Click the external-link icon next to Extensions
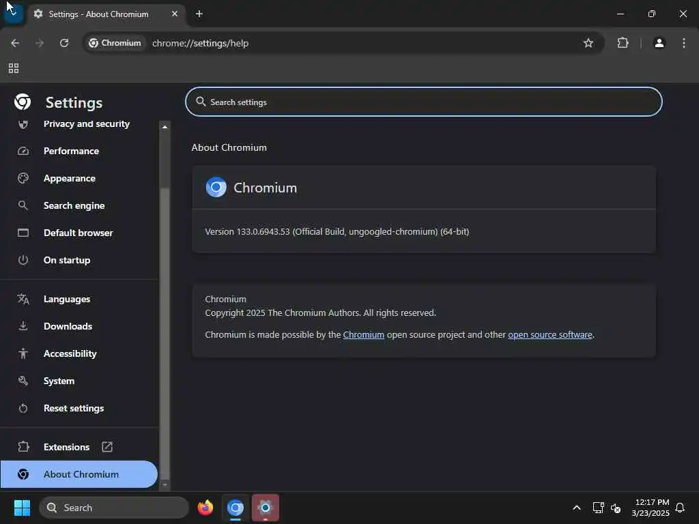The height and width of the screenshot is (524, 699). pyautogui.click(x=107, y=447)
